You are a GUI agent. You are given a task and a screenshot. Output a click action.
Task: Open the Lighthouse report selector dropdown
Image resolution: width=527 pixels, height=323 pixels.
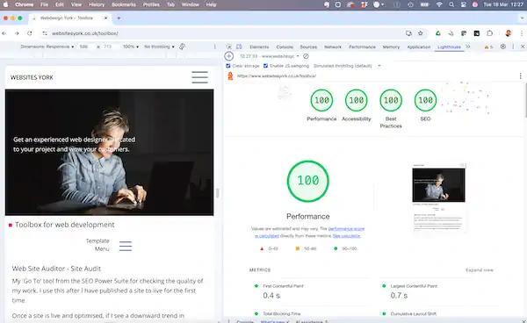click(270, 56)
